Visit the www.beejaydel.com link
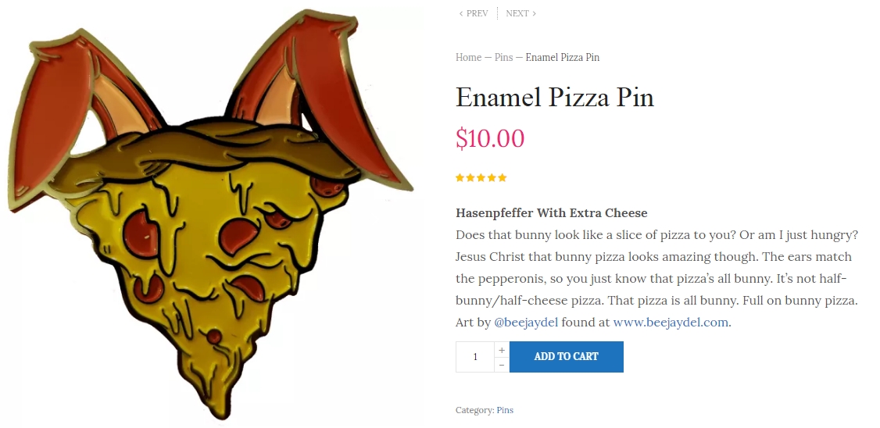Viewport: 880px width, 428px height. point(671,323)
